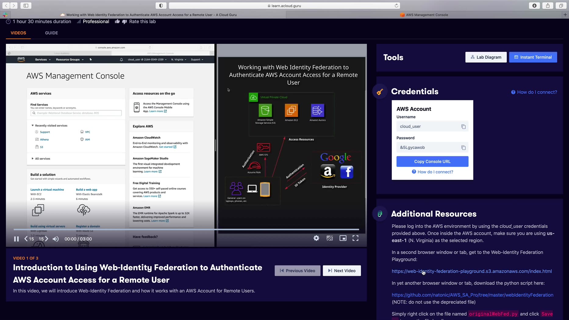Pause the lab video
Image resolution: width=569 pixels, height=320 pixels.
click(x=16, y=239)
